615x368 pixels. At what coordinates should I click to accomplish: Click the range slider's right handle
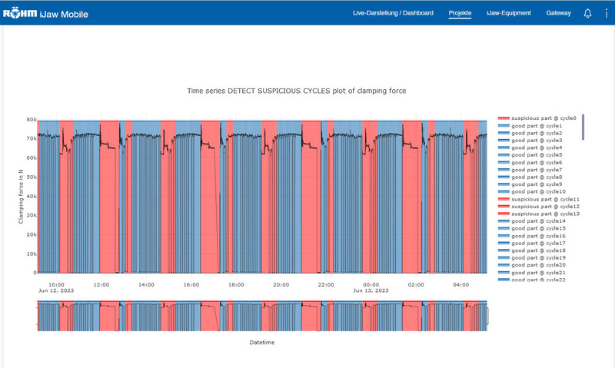pyautogui.click(x=487, y=316)
